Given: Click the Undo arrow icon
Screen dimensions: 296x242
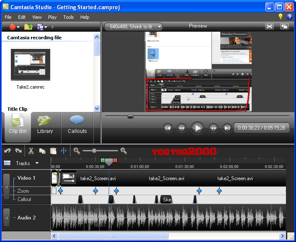Looking at the screenshot, I should tap(8, 150).
